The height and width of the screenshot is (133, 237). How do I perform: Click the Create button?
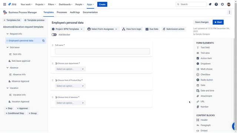coord(102,4)
